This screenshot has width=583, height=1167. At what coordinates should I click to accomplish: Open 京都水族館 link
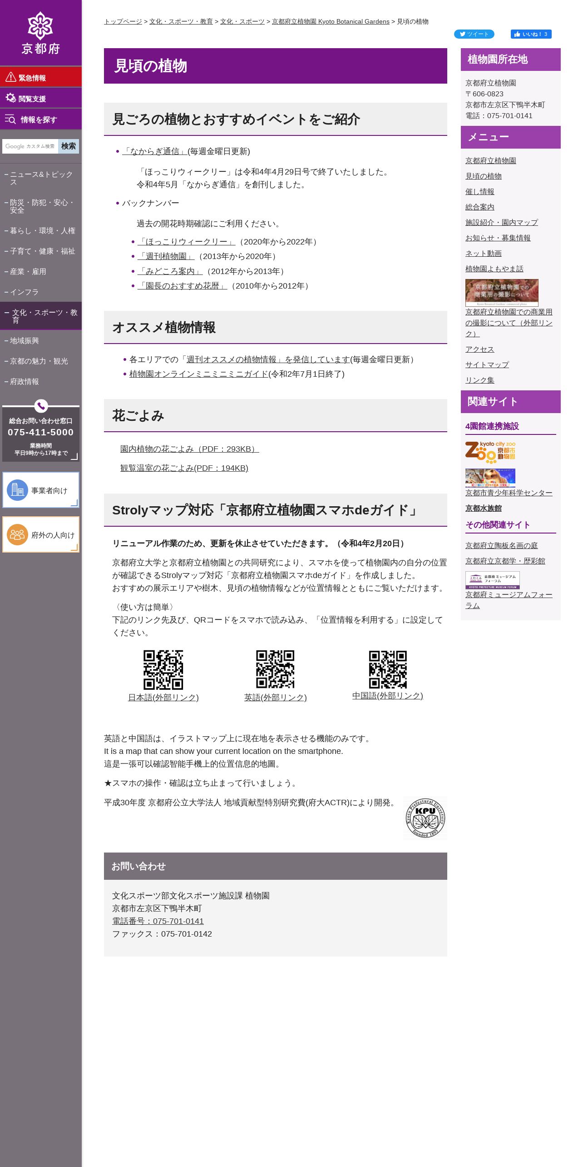pos(484,509)
